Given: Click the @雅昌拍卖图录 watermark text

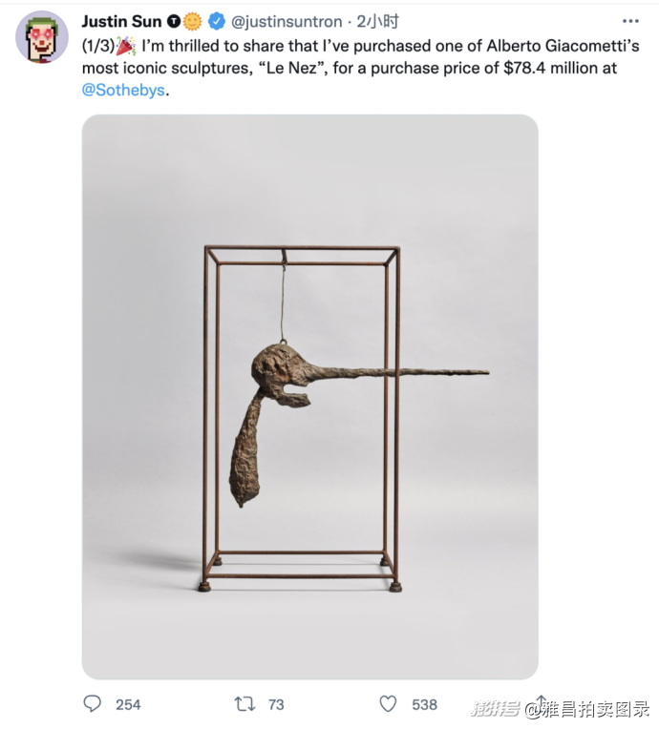Looking at the screenshot, I should tap(587, 710).
